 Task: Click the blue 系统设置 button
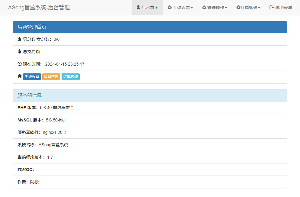[x=32, y=76]
